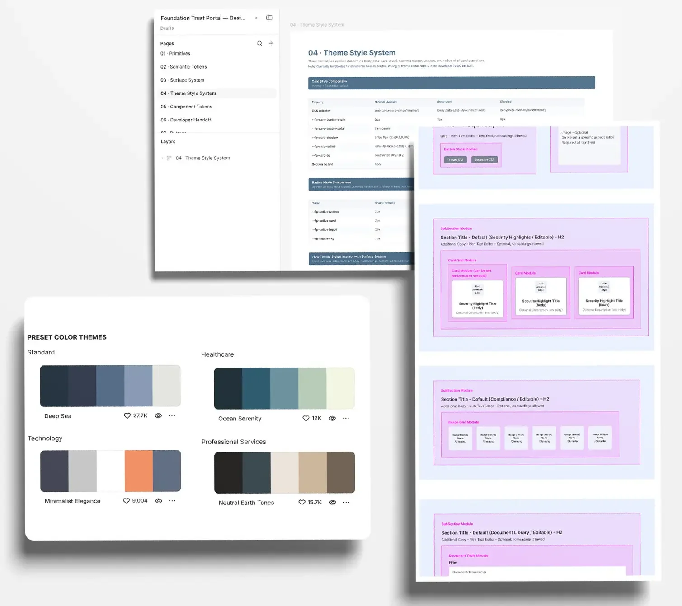Open more options for Neutral Earth Tones

coord(346,503)
